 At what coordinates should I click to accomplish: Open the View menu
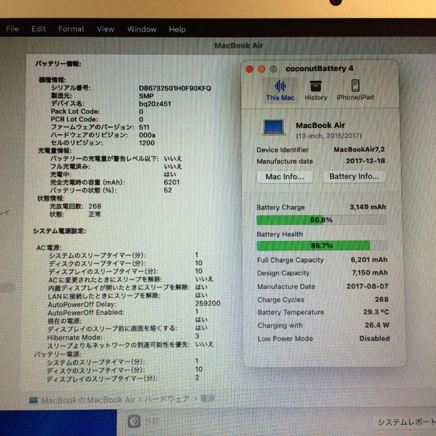click(x=105, y=29)
